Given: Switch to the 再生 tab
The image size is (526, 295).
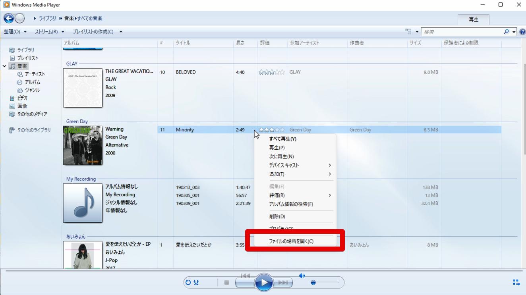Looking at the screenshot, I should [x=474, y=20].
